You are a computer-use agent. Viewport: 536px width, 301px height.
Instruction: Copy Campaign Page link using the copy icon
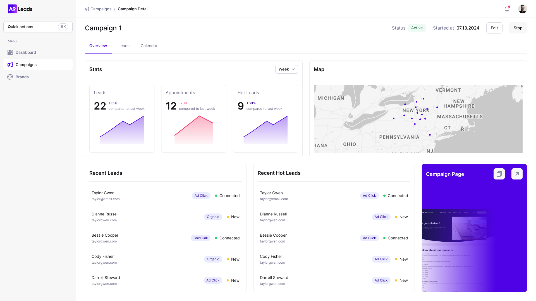coord(499,174)
